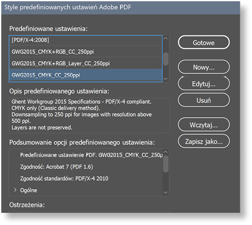
Task: Click the Zgodność standardów PDF/X-4 2010 line
Action: click(x=64, y=179)
